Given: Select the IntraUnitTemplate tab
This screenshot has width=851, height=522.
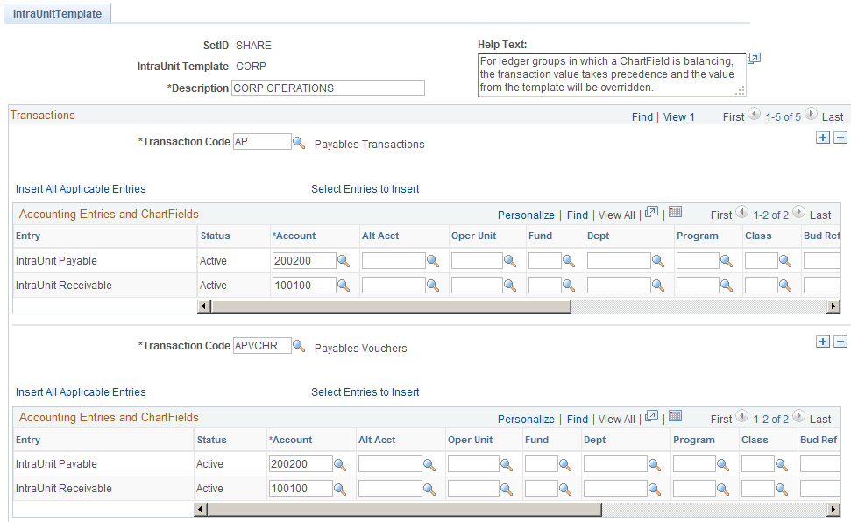Looking at the screenshot, I should click(x=56, y=13).
